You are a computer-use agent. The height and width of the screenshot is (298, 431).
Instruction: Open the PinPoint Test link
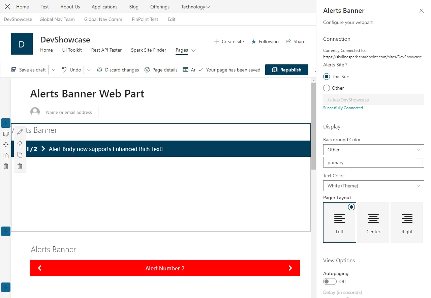(145, 19)
